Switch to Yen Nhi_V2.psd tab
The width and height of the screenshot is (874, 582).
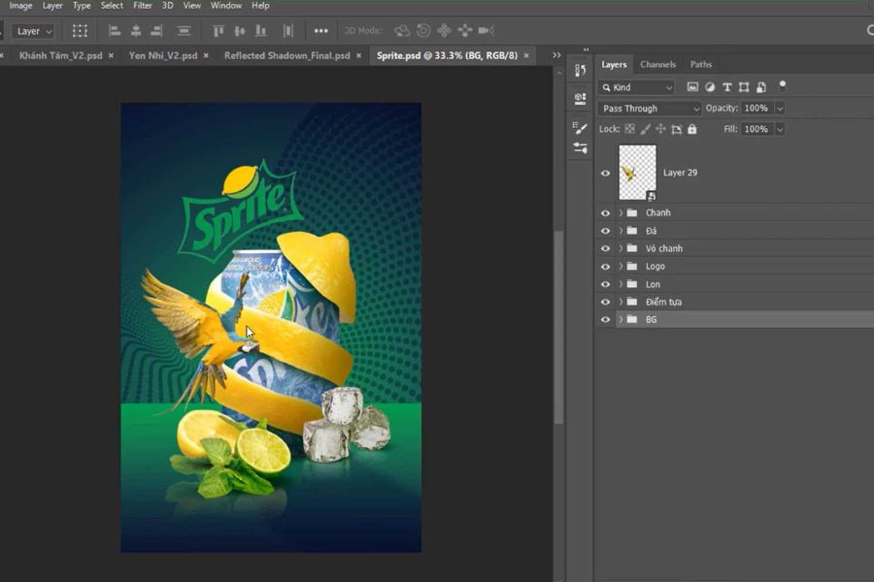163,55
